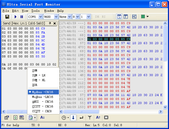This screenshot has width=169, height=129.
Task: Select CCITT - CRC16 checksum option
Action: pos(43,106)
